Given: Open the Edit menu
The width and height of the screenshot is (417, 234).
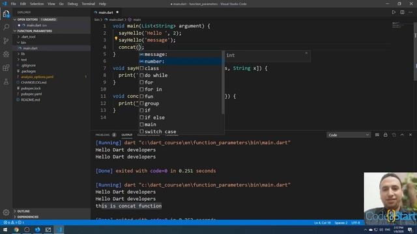Looking at the screenshot, I should [x=23, y=4].
